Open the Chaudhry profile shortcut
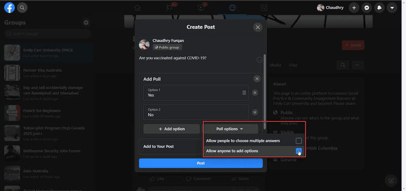Screen dimensions: 406x191 point(330,8)
